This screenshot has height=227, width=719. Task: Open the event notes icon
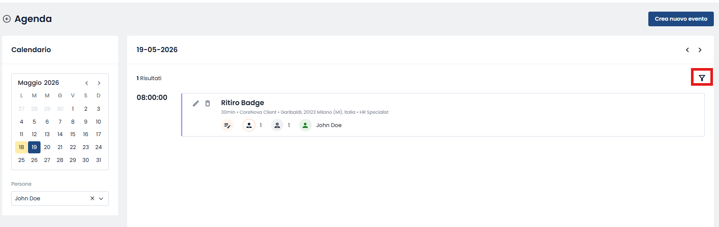[227, 125]
